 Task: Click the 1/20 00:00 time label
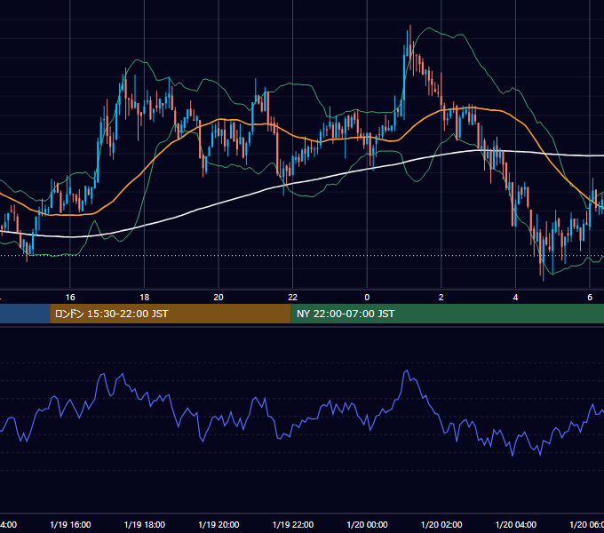tap(367, 524)
